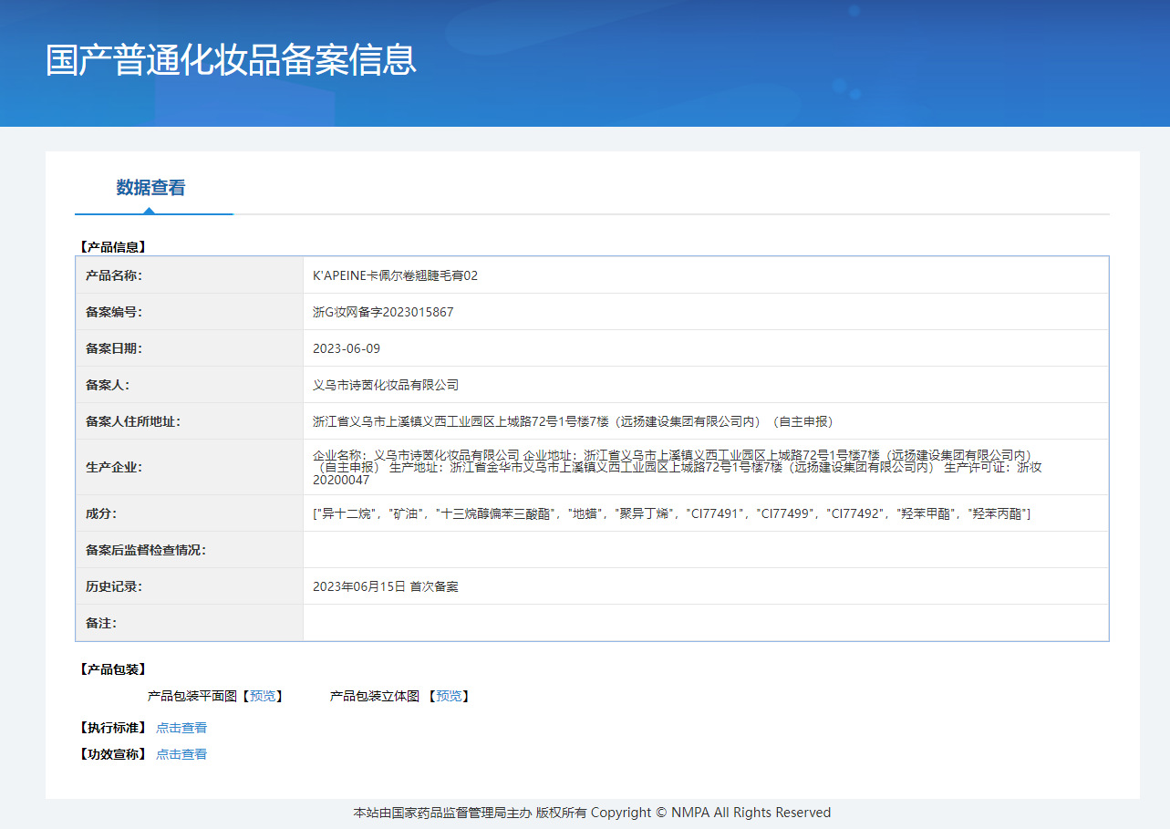Click the filing number 浙G妆网备字2023015867
The image size is (1170, 829).
383,312
